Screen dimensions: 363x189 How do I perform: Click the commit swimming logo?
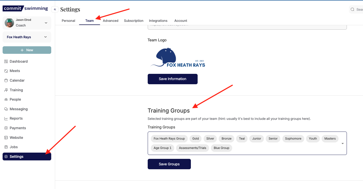[x=25, y=9]
